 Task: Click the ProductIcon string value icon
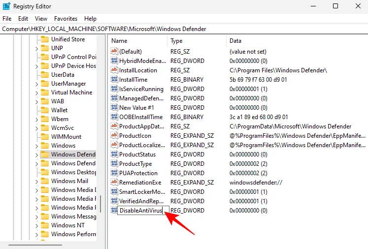[114, 135]
